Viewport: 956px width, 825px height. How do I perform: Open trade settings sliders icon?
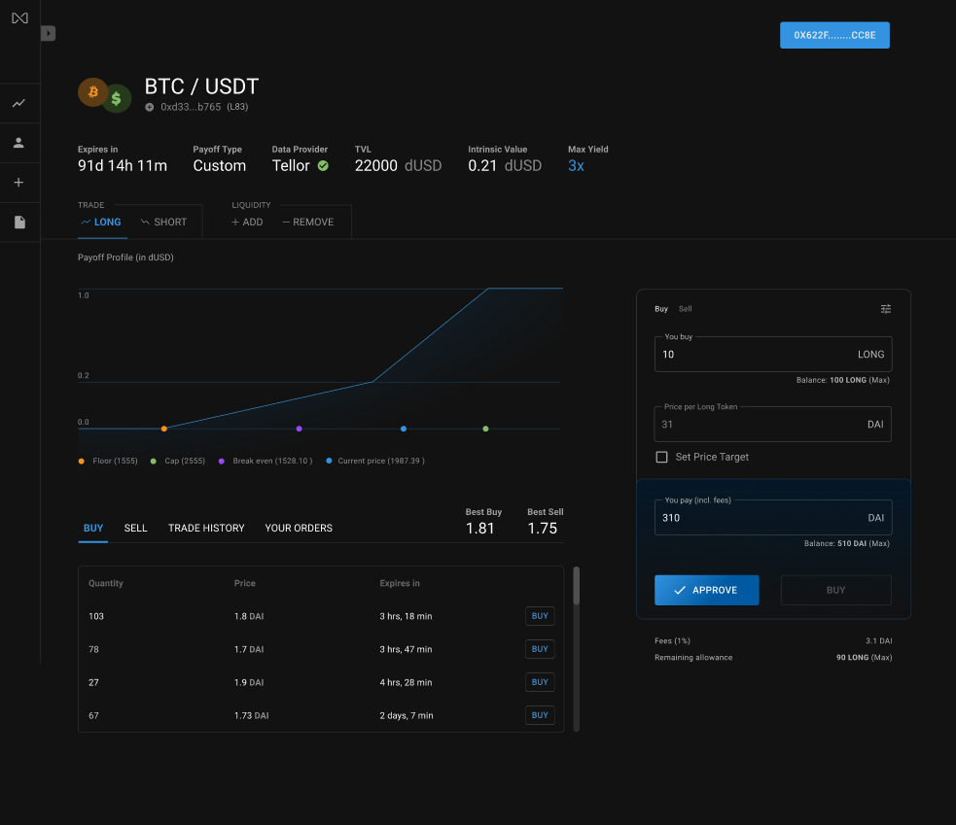click(x=885, y=309)
